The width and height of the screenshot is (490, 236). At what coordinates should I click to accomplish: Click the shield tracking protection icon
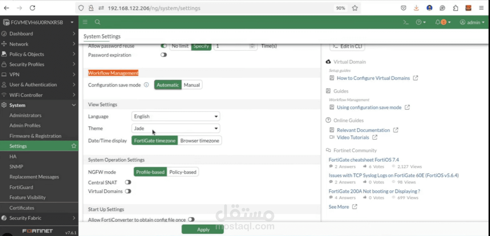point(81,8)
